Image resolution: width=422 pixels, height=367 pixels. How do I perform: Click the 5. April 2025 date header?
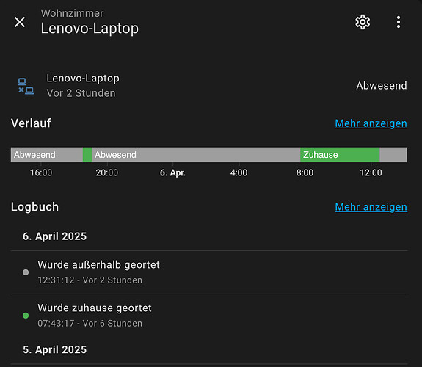click(54, 349)
